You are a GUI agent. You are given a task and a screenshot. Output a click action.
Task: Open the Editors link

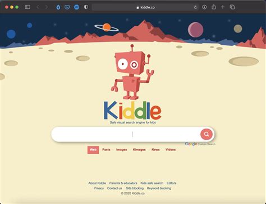pos(171,183)
